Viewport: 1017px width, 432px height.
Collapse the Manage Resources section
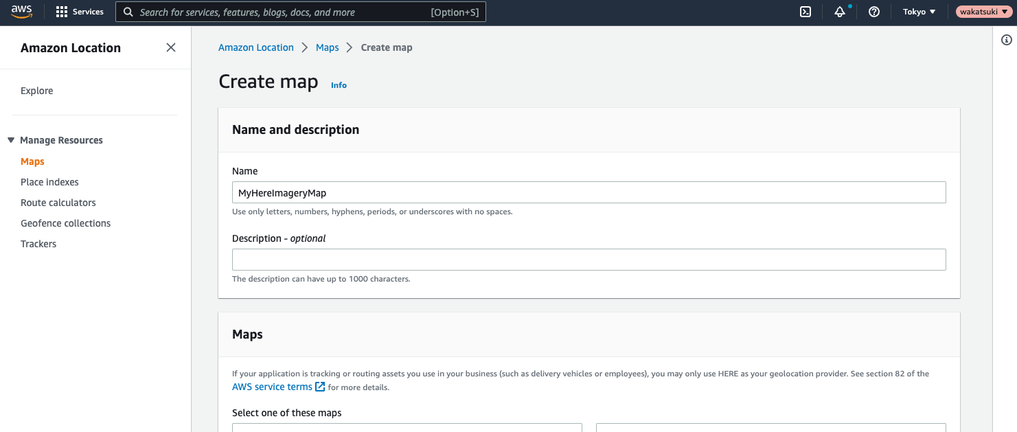[11, 140]
